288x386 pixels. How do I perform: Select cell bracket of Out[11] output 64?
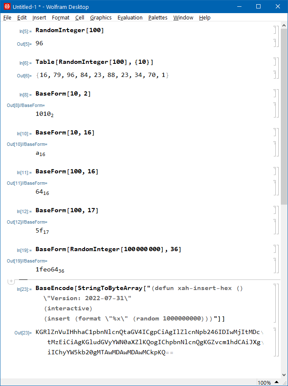[275, 188]
